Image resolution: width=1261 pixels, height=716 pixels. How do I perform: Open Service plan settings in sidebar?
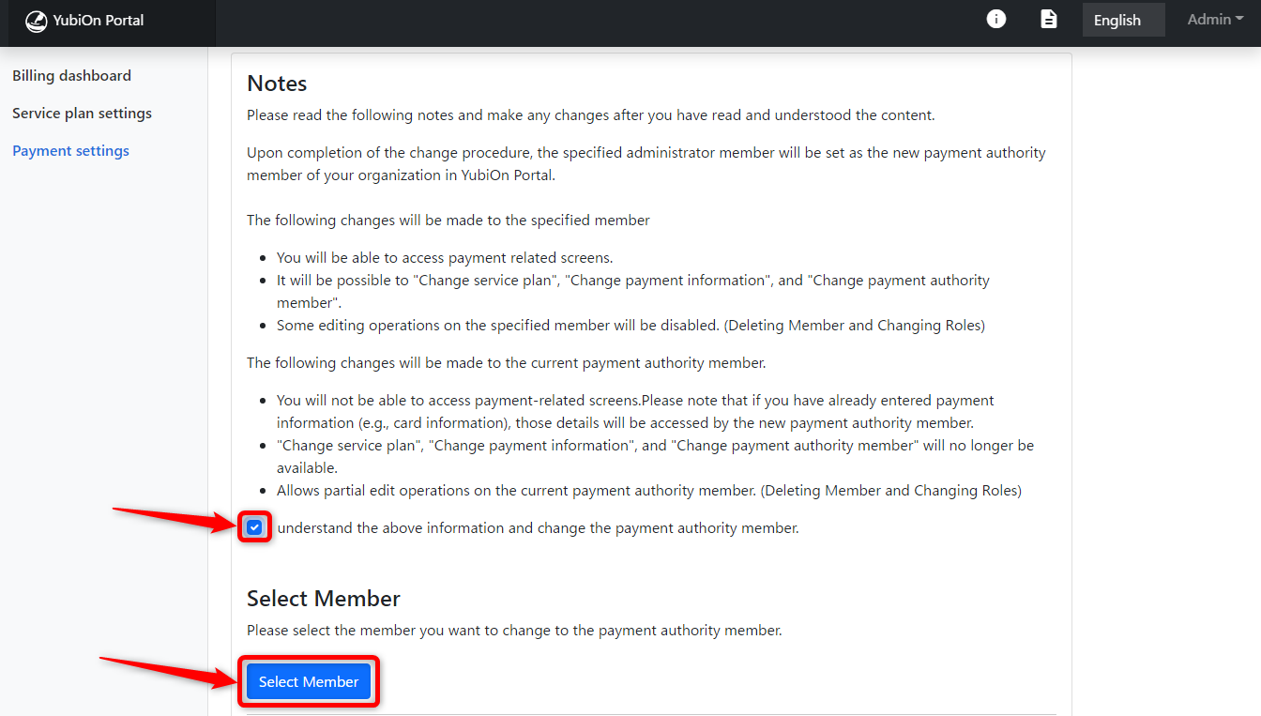point(82,114)
